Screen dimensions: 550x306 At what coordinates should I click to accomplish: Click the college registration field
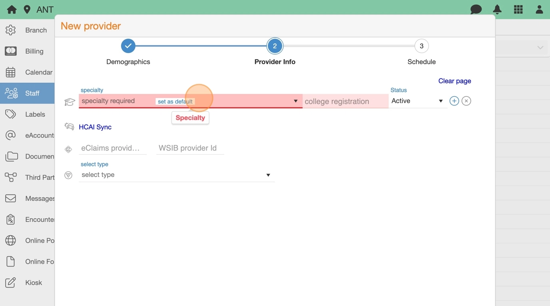pyautogui.click(x=345, y=102)
